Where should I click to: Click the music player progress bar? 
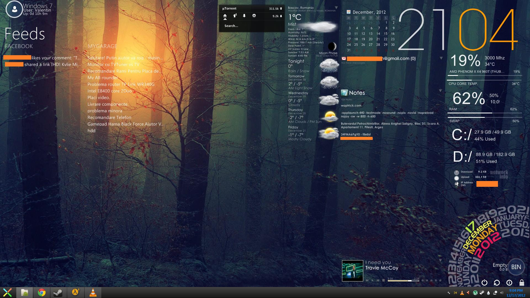pos(403,281)
